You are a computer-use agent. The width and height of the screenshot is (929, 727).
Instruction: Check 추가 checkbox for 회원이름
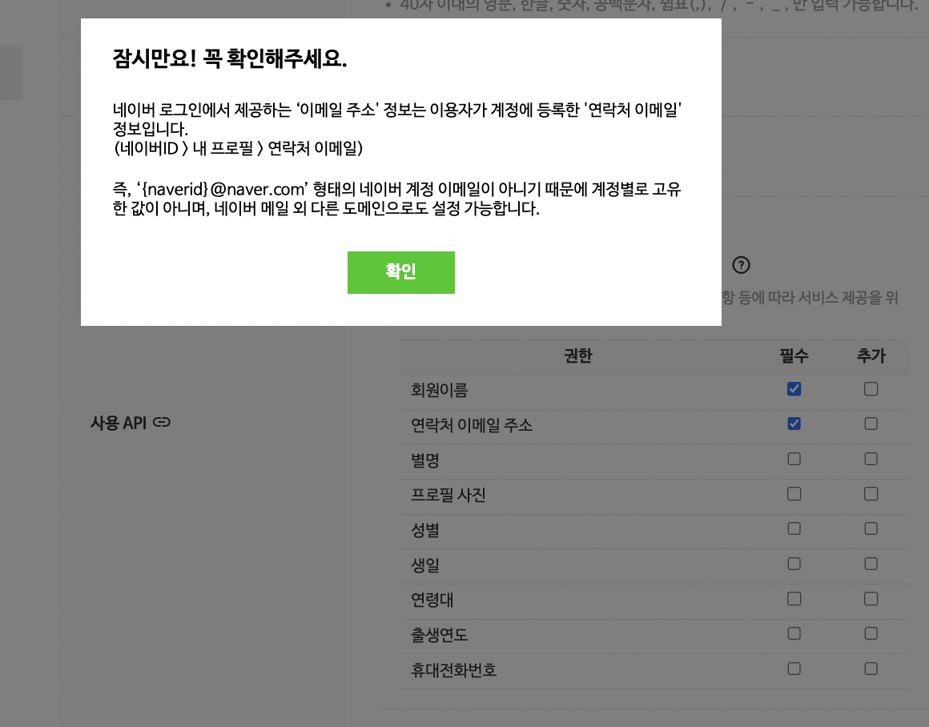pos(871,388)
